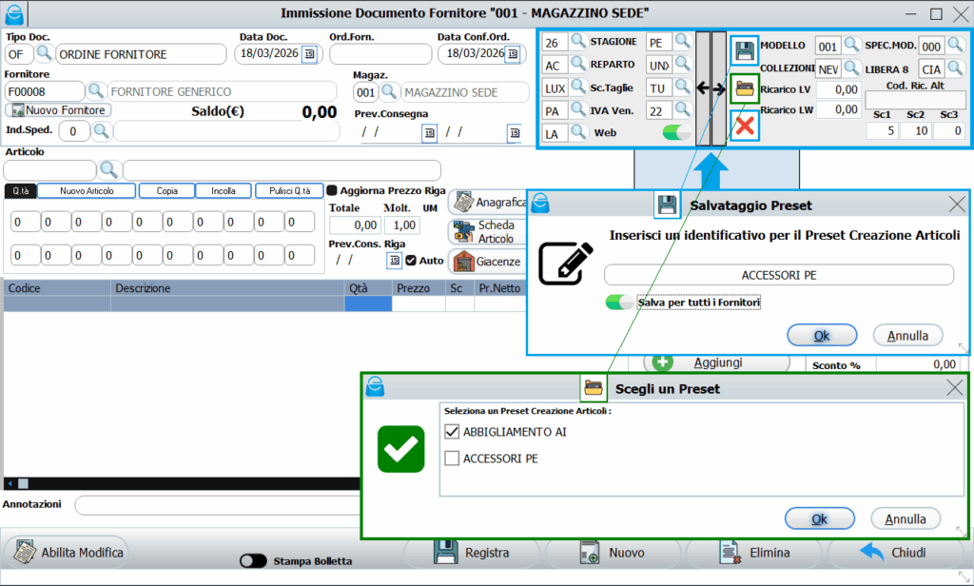
Task: Open the Prev.Cons. Riga calendar picker
Action: coord(394,260)
